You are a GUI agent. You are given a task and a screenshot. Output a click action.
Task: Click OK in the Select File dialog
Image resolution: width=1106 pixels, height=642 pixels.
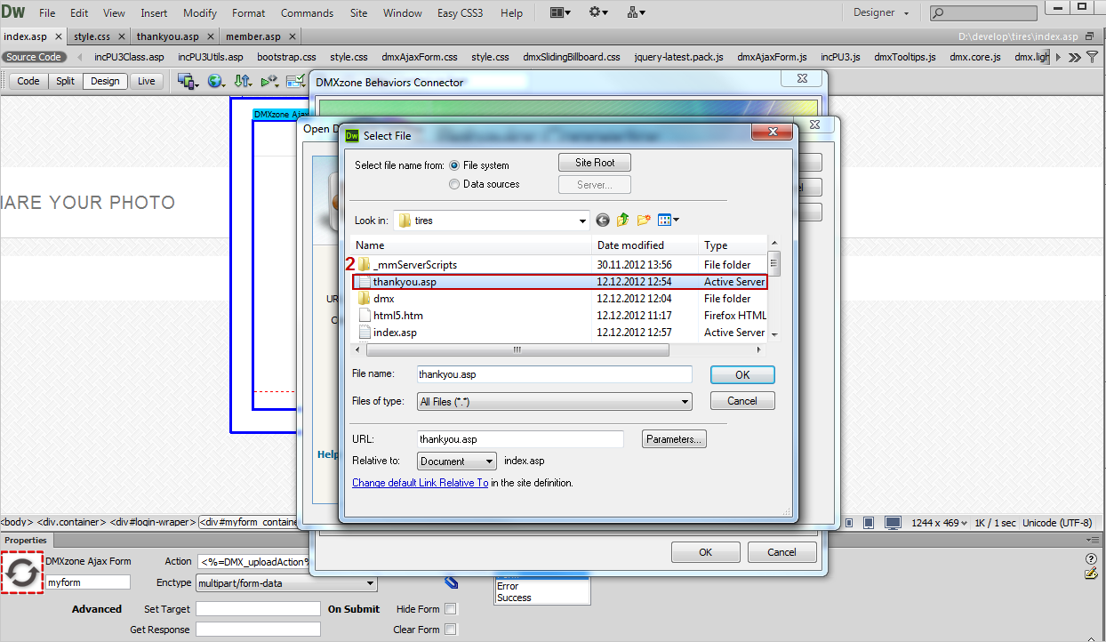[742, 375]
